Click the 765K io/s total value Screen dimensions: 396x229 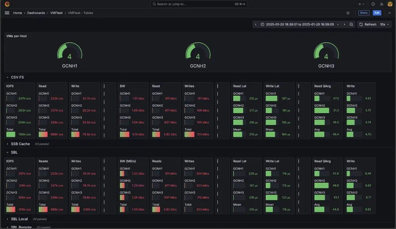25,134
